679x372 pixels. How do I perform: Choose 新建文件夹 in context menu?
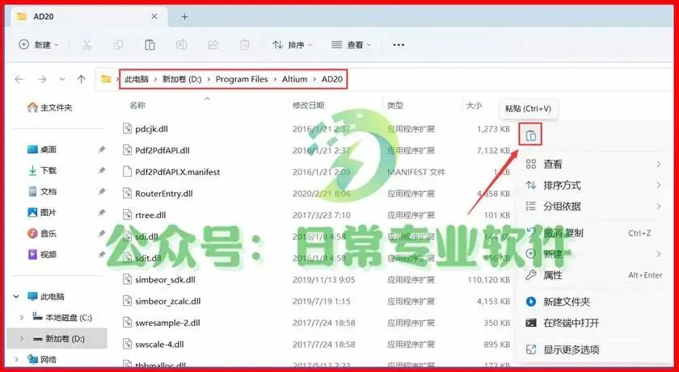[593, 302]
